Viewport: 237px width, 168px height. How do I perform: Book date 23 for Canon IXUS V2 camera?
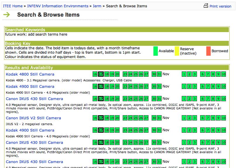125,118
